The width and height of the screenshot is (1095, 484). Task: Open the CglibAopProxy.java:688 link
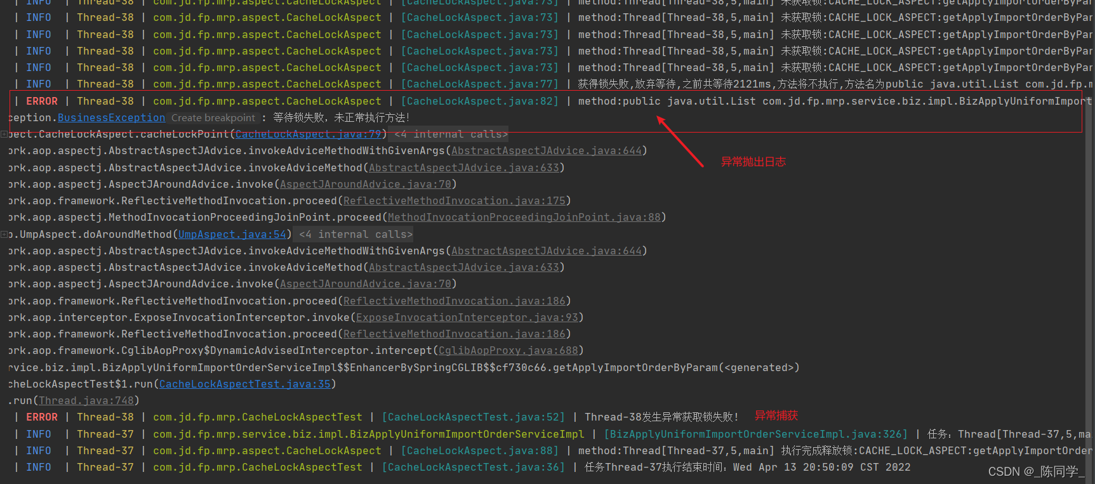point(508,351)
